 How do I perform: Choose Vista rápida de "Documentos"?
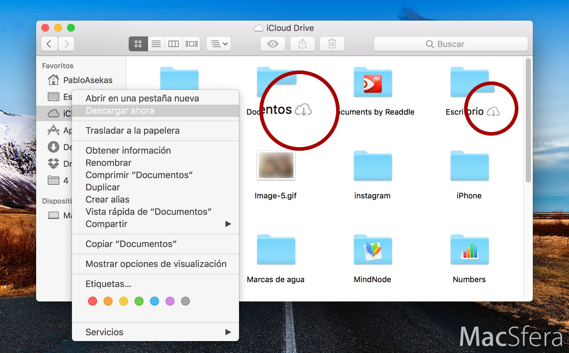point(155,212)
